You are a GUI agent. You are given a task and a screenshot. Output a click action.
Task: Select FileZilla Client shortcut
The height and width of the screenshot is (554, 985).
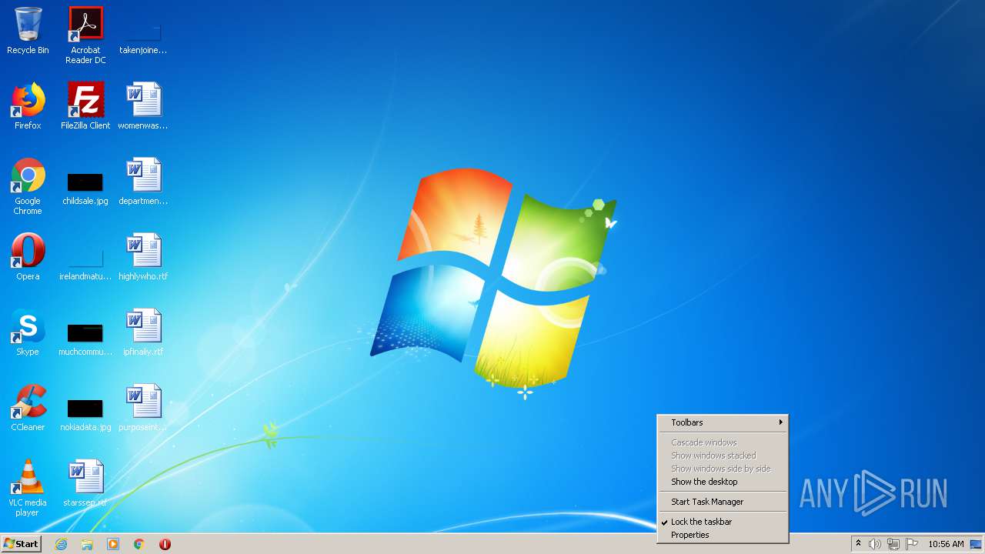85,106
